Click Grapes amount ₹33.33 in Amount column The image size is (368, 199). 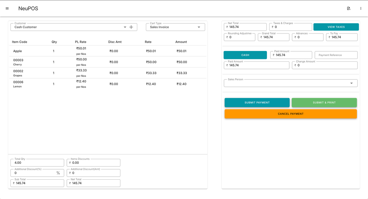pyautogui.click(x=181, y=73)
